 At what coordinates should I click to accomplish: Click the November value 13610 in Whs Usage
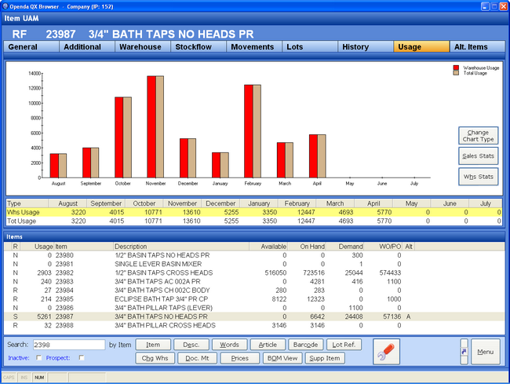click(x=191, y=212)
